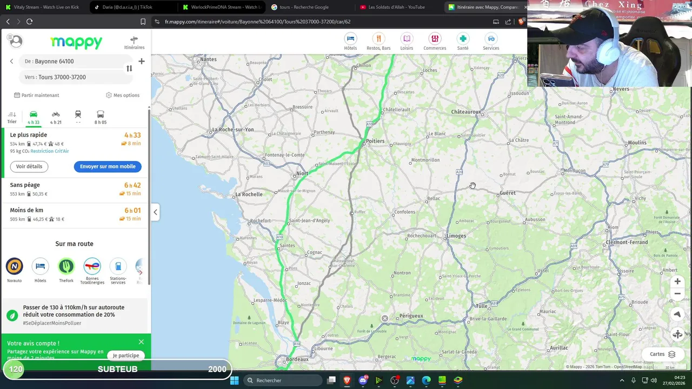
Task: Click Envoyer sur mon mobile
Action: point(108,166)
